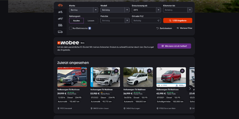Open the Erstzulassung ab dropdown showing 2015
Screen dimensions: 239x119
tap(146, 10)
